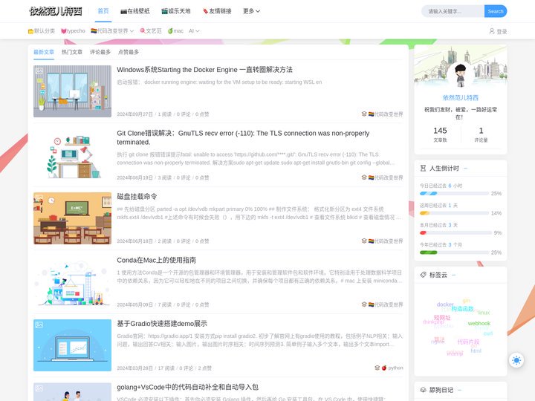Image resolution: width=535 pixels, height=401 pixels.
Task: Click the 1 评论量 counter
Action: point(481,134)
